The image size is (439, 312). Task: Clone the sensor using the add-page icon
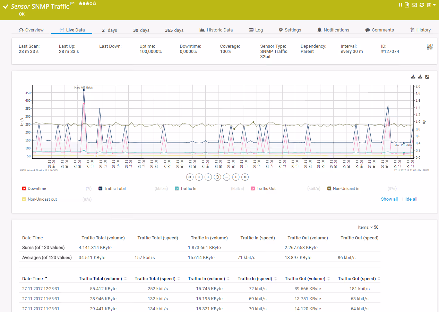click(406, 5)
